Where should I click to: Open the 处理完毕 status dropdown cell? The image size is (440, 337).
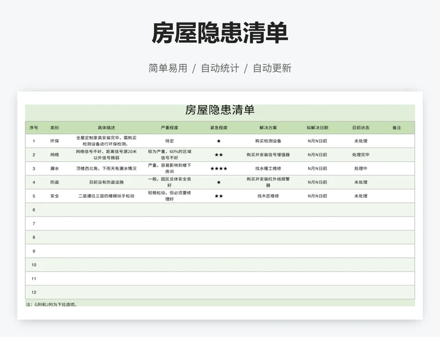pos(361,155)
